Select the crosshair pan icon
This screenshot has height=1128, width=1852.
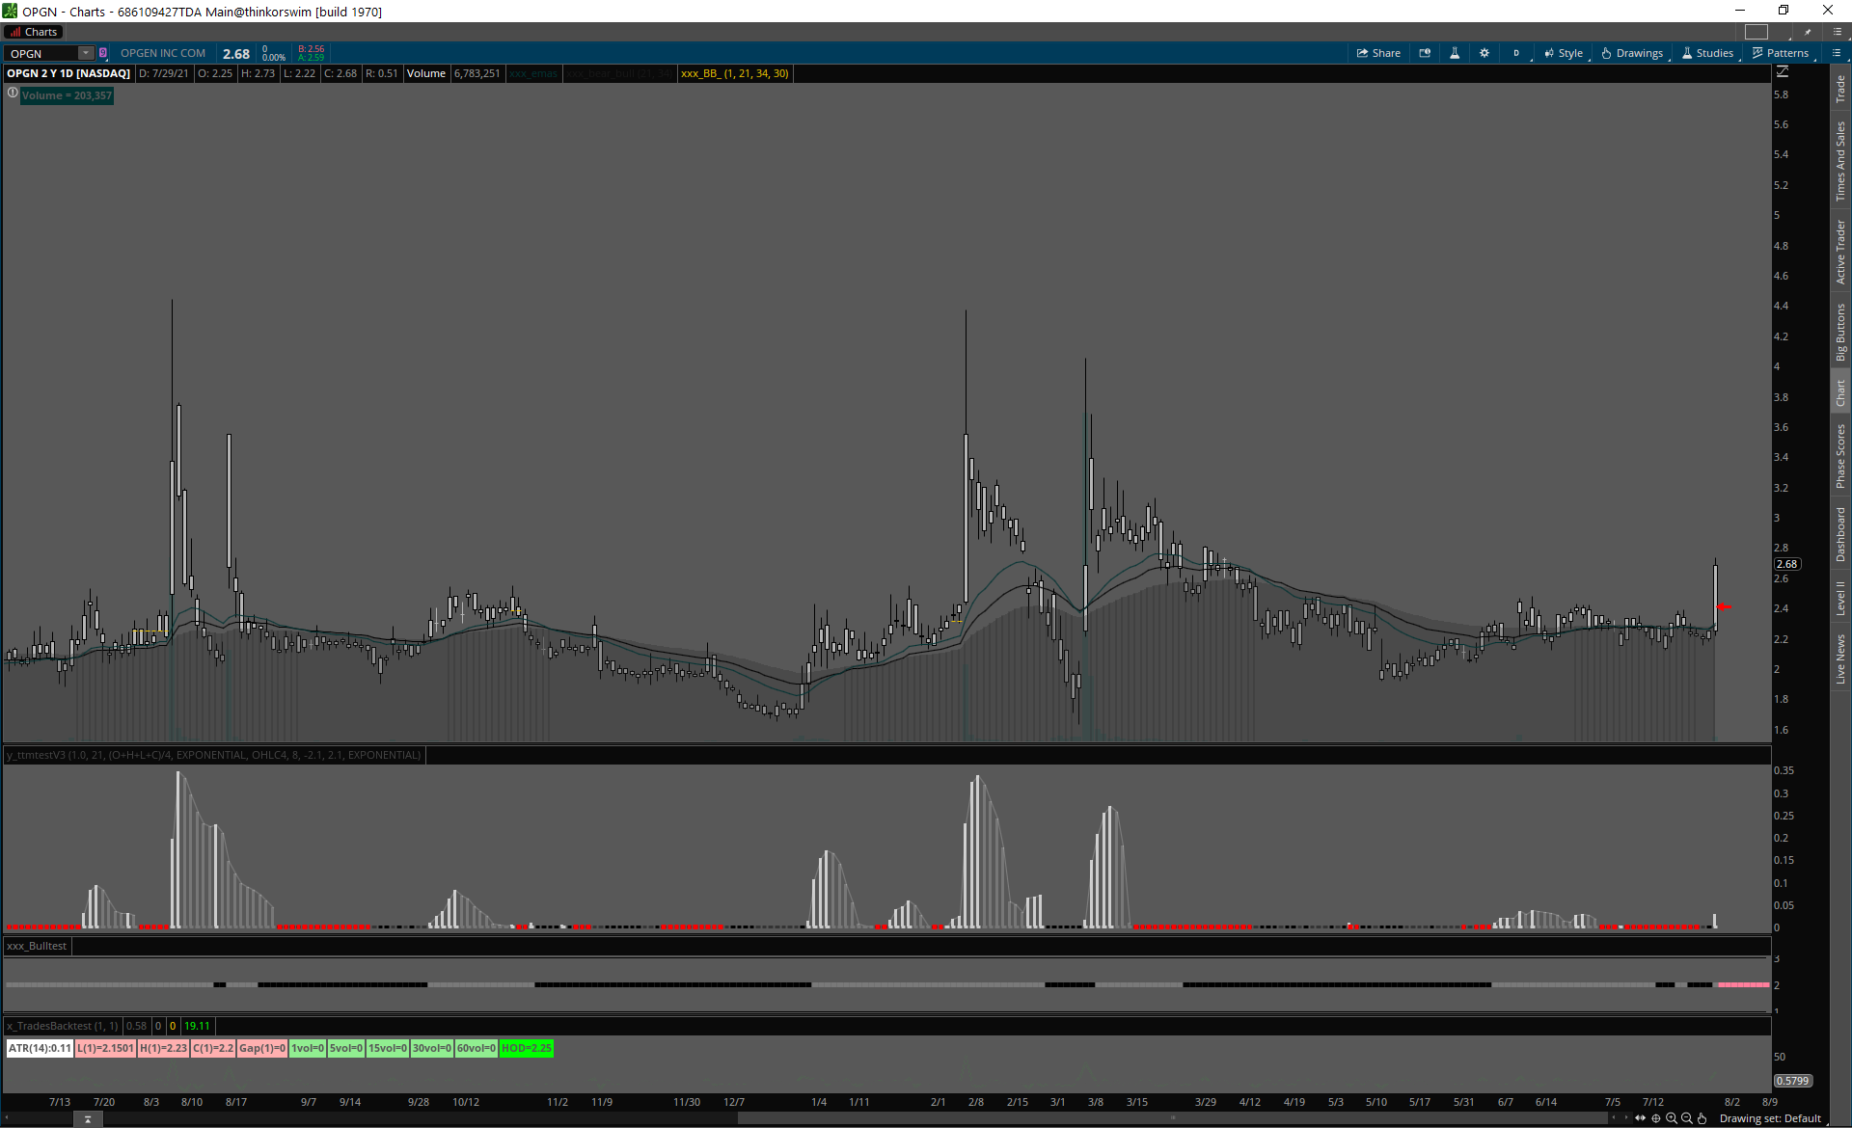tap(1656, 1118)
